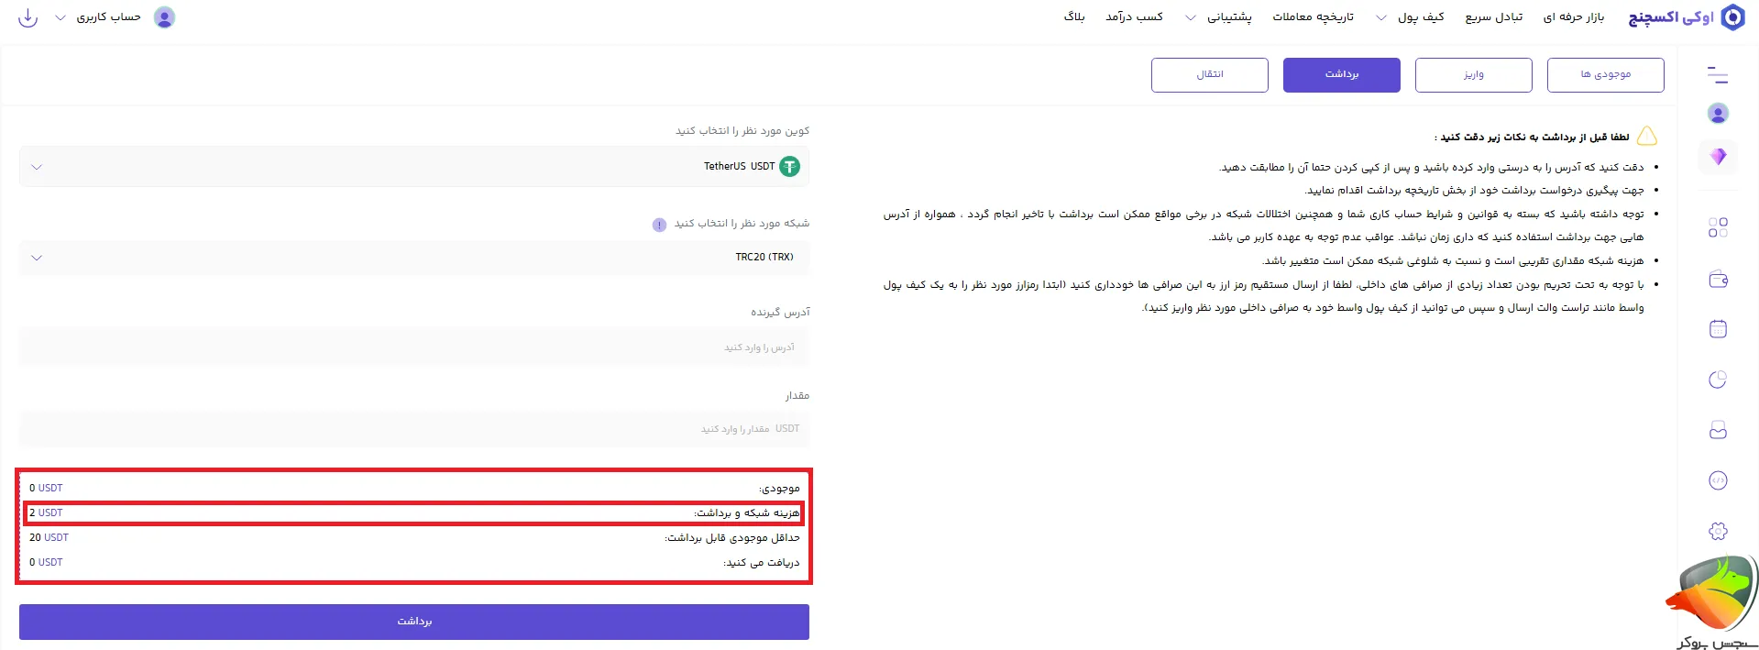
Task: Click the purple diamond icon in sidebar
Action: (1718, 156)
